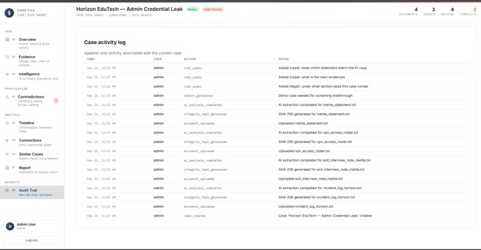The width and height of the screenshot is (481, 250).
Task: Click the 'Demo case seeded' detail text
Action: point(315,95)
